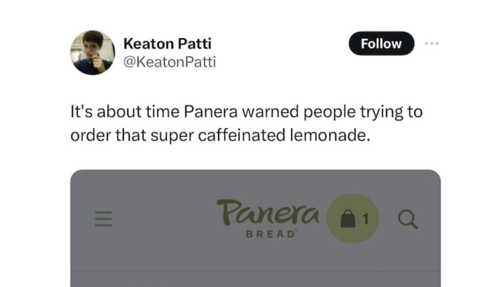This screenshot has height=287, width=491.
Task: Follow Keaton Patti with the Follow button
Action: pyautogui.click(x=381, y=43)
